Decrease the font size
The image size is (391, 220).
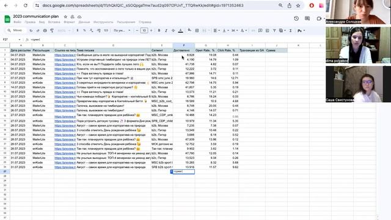[137, 31]
